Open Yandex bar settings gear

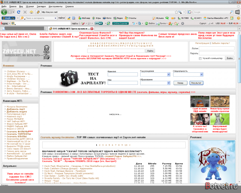pos(183,23)
